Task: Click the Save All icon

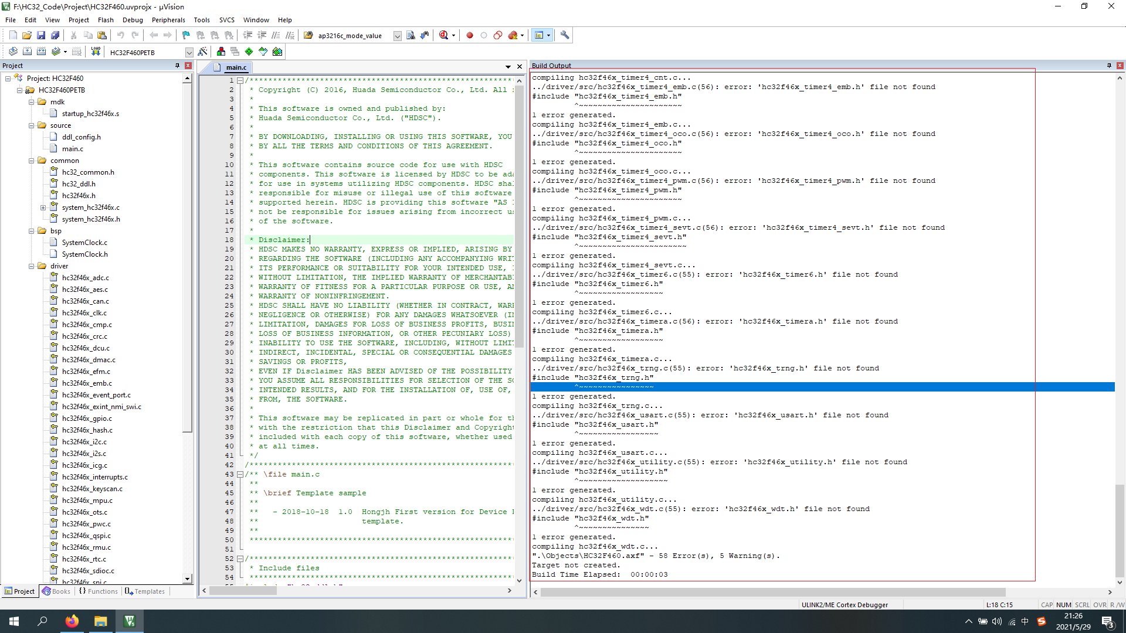Action: (x=55, y=35)
